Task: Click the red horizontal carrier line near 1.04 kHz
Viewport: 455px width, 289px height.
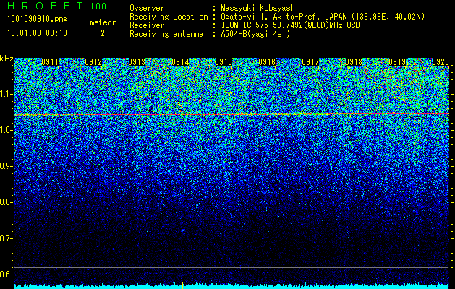Action: tap(231, 114)
